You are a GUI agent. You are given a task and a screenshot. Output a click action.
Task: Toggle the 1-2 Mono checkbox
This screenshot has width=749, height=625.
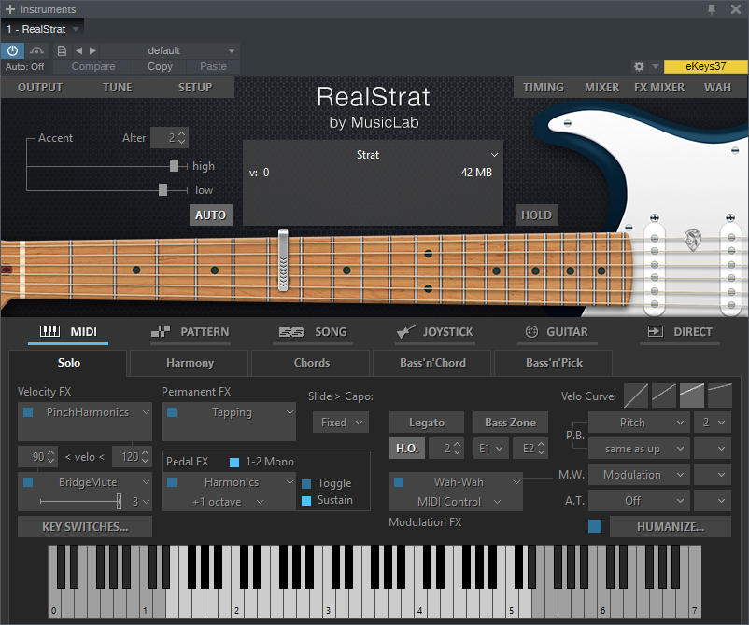pos(234,462)
